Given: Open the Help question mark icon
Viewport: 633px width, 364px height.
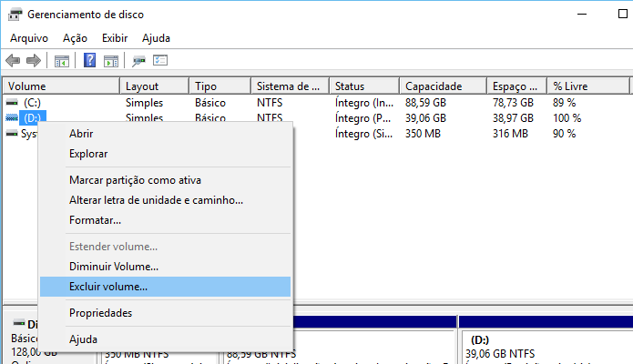Looking at the screenshot, I should (x=89, y=61).
